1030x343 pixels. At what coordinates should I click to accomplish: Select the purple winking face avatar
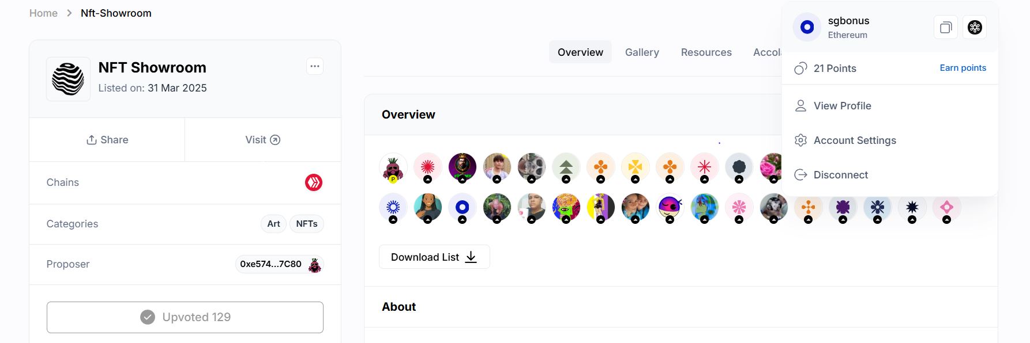[670, 208]
